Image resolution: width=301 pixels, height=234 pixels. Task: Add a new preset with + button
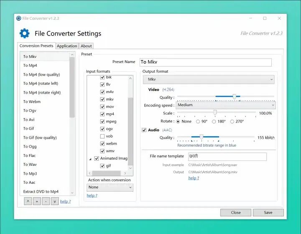pyautogui.click(x=37, y=201)
